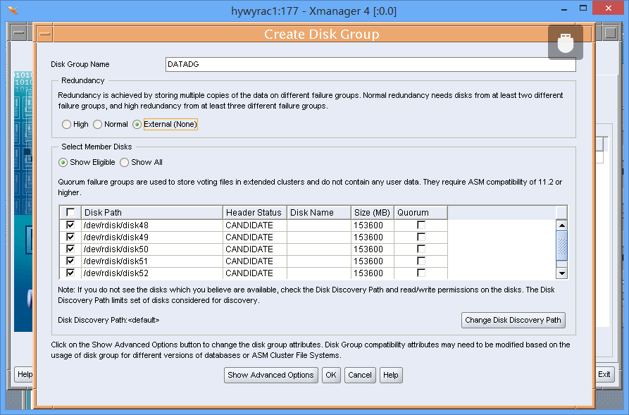
Task: Select Normal redundancy option
Action: point(97,125)
